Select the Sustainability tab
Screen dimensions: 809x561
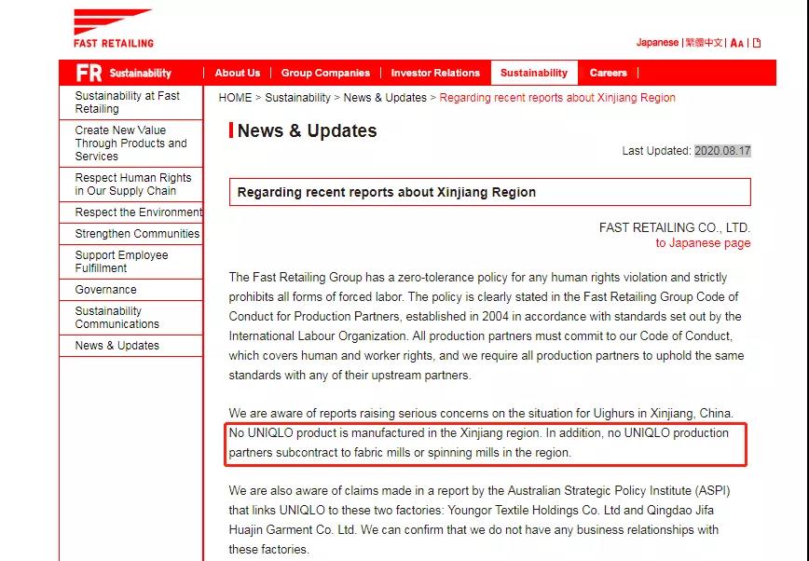534,73
